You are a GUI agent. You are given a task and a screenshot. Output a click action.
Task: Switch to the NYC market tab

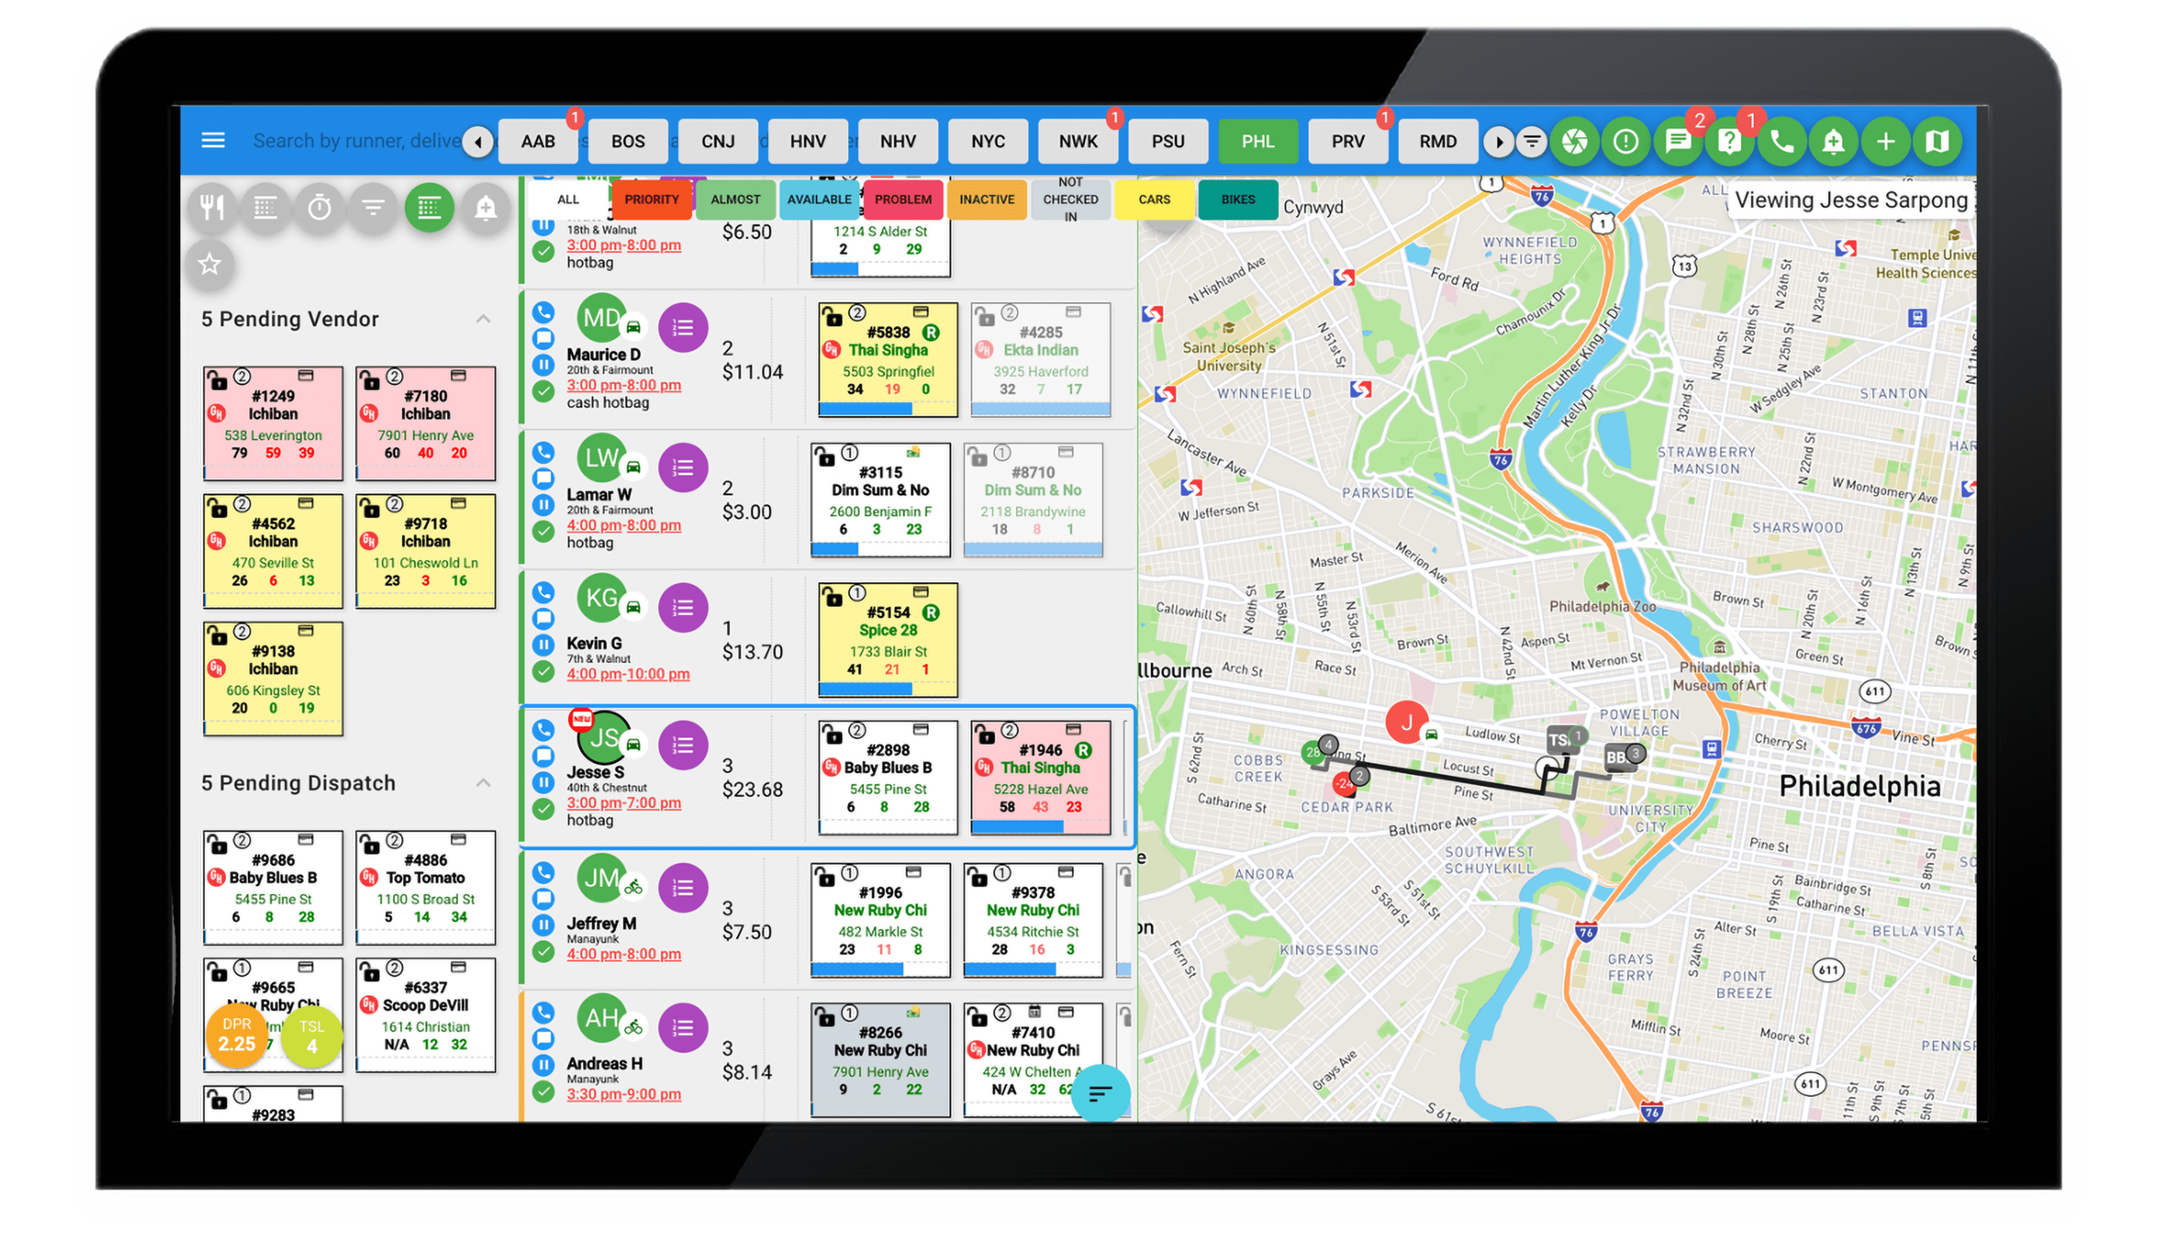click(x=987, y=142)
